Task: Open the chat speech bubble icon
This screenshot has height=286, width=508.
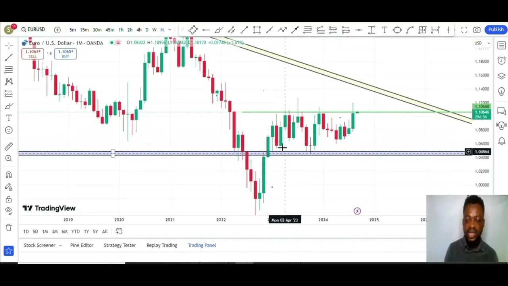Action: (502, 111)
